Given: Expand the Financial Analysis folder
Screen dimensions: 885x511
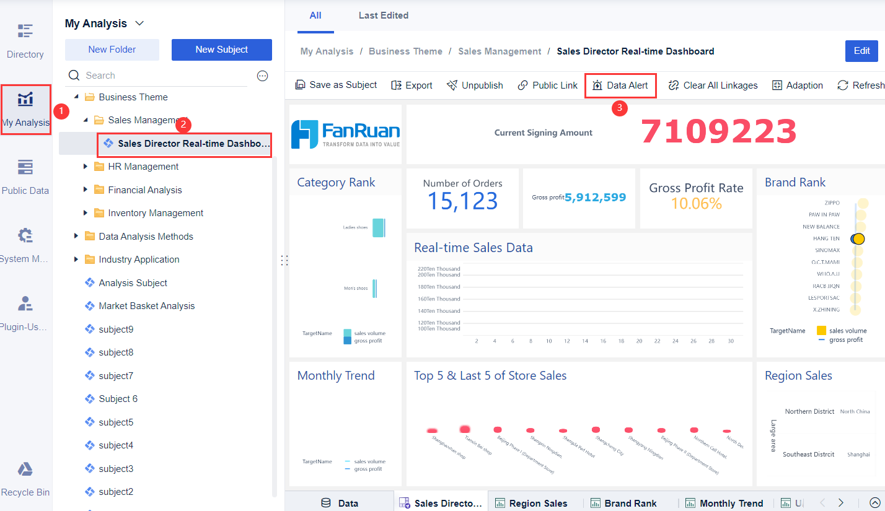Looking at the screenshot, I should click(x=86, y=190).
